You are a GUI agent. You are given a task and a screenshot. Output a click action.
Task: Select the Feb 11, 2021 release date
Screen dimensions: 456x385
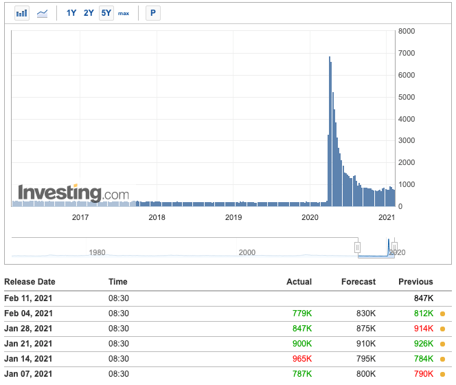[28, 298]
